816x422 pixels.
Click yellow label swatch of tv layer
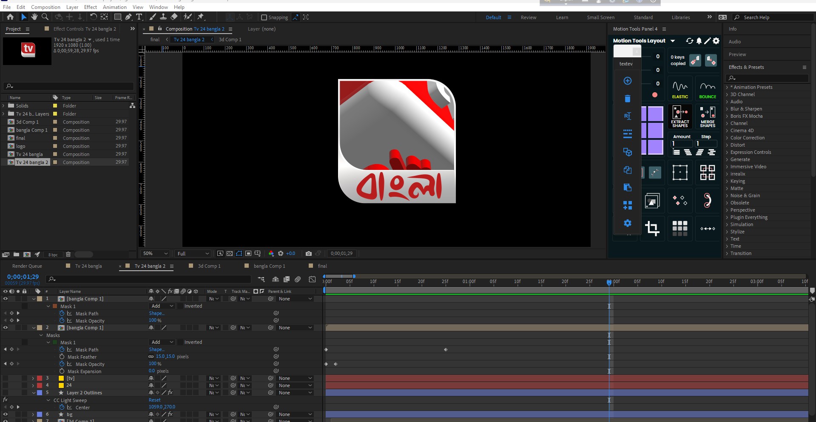click(61, 378)
